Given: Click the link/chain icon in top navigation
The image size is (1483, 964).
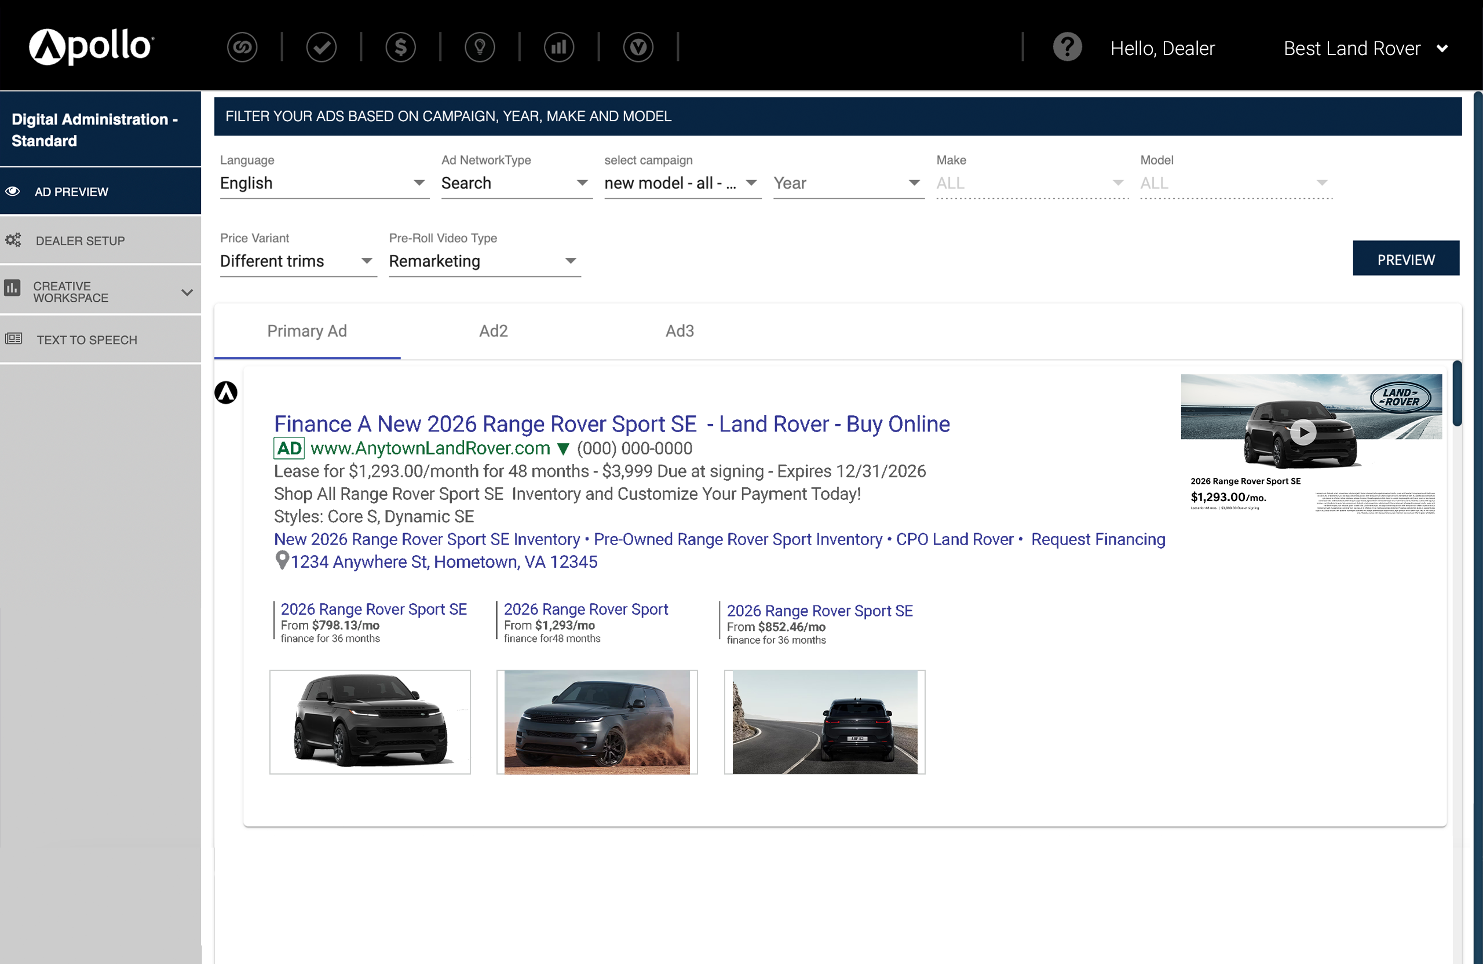Looking at the screenshot, I should click(x=242, y=48).
